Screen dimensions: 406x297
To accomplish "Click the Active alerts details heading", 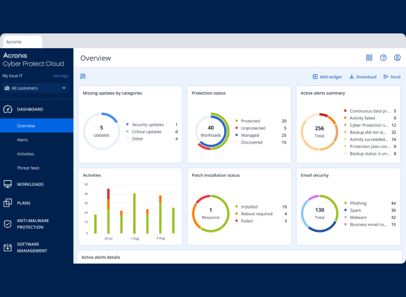I will coord(101,257).
